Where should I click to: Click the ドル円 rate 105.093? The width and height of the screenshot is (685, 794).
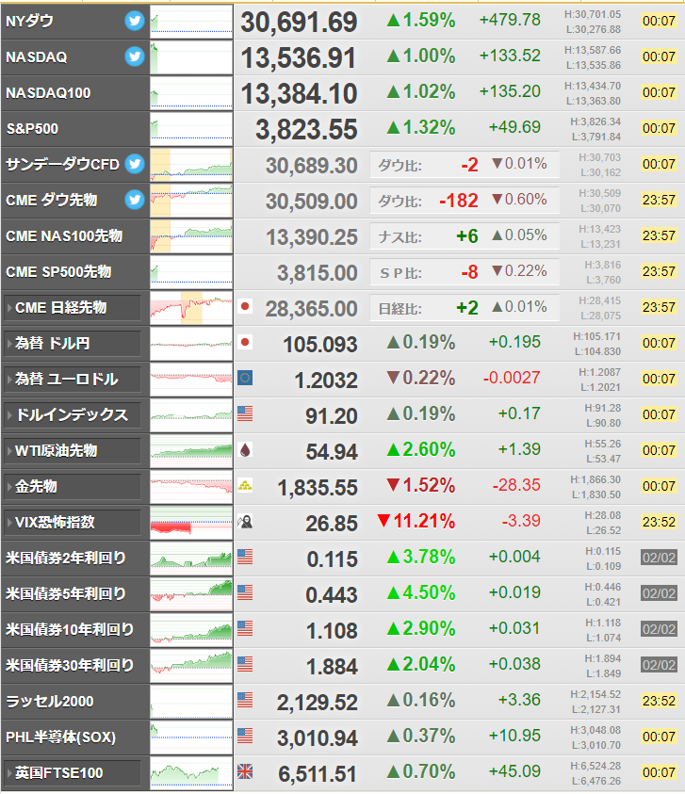coord(320,345)
